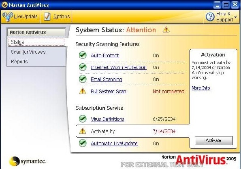Click the Activate button
241x169 pixels.
pos(213,140)
